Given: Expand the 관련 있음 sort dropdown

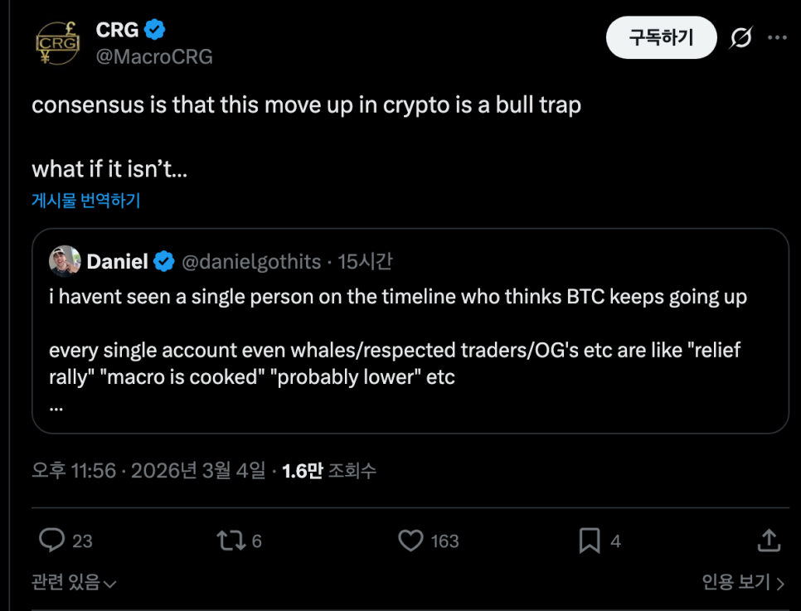Looking at the screenshot, I should (74, 582).
